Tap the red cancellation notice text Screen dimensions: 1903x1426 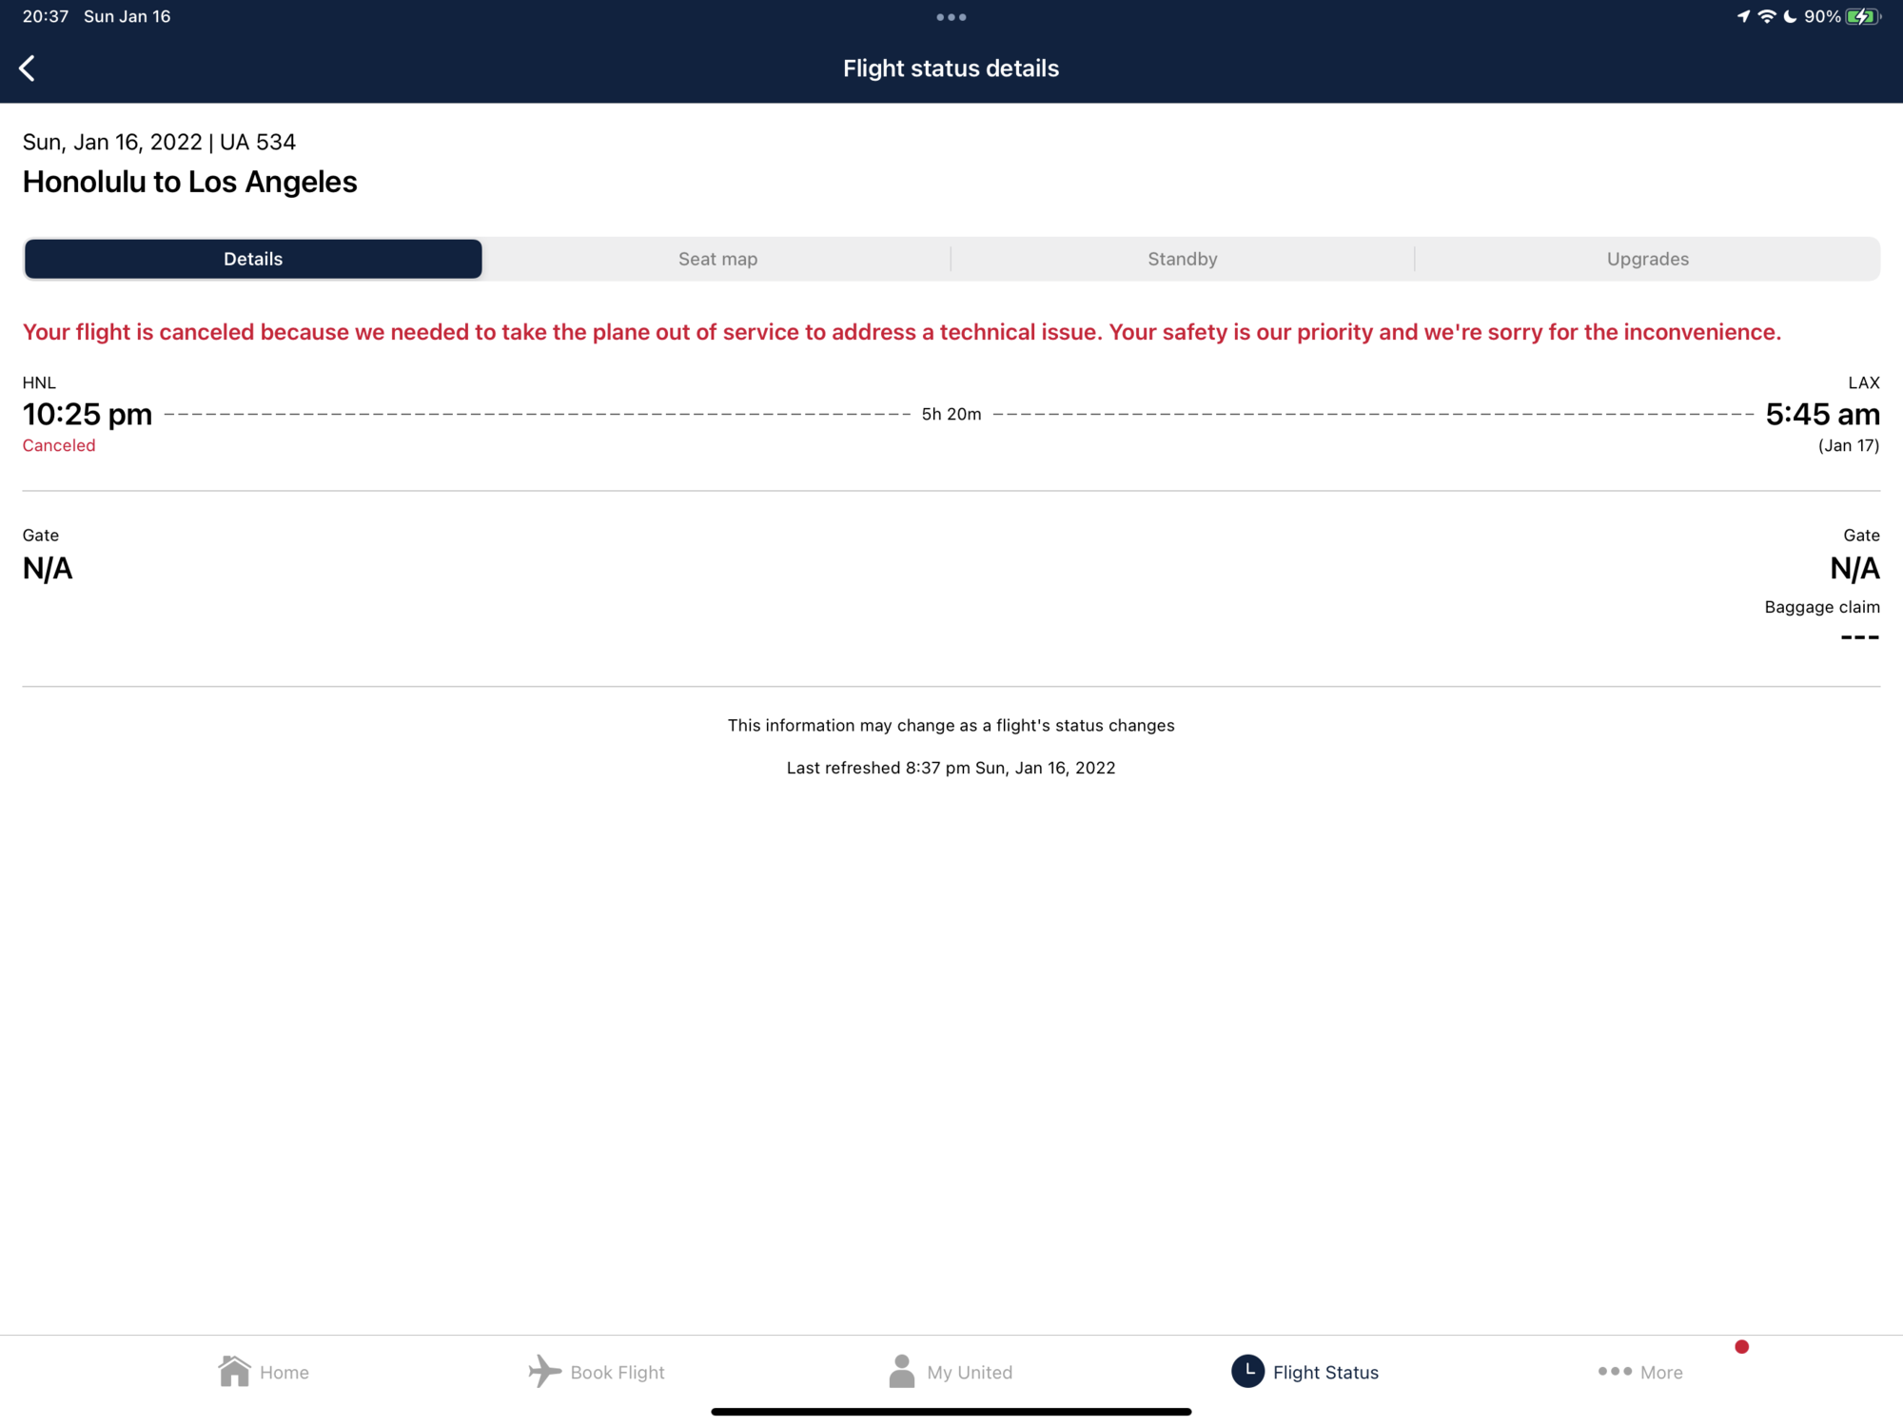[901, 332]
